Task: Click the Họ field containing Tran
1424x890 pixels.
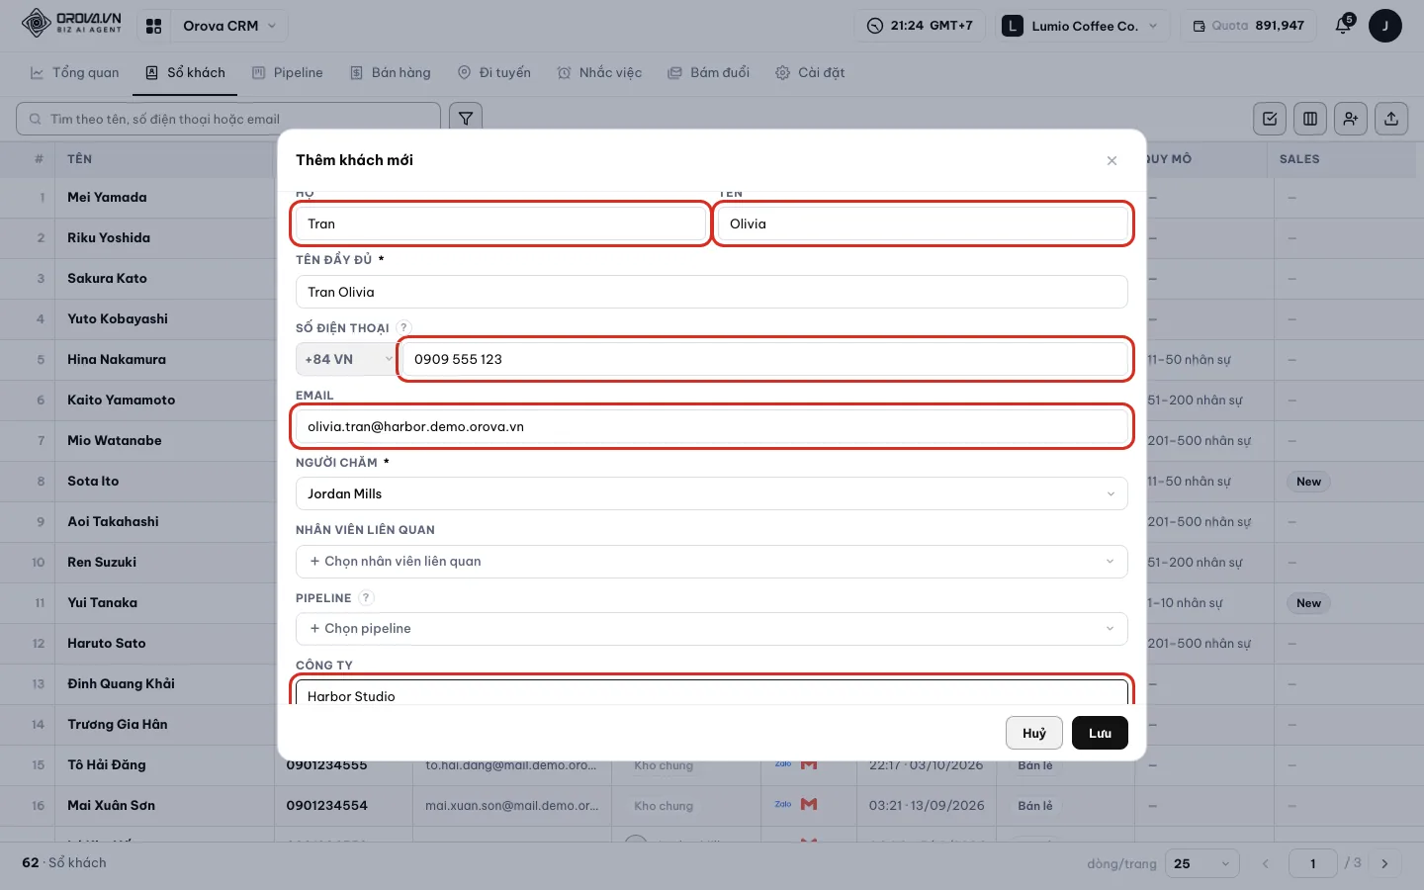Action: [501, 223]
